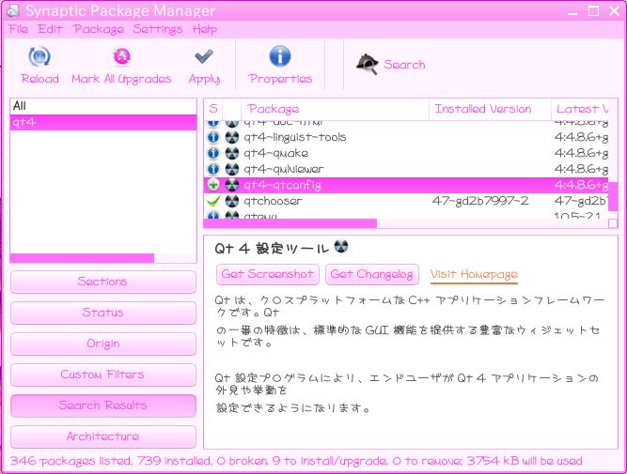Click the status icon of qt4-qmlviewer

click(x=213, y=169)
